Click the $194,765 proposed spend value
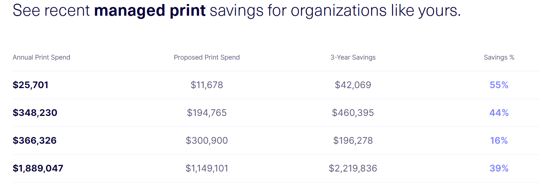This screenshot has width=540, height=185. tap(207, 113)
